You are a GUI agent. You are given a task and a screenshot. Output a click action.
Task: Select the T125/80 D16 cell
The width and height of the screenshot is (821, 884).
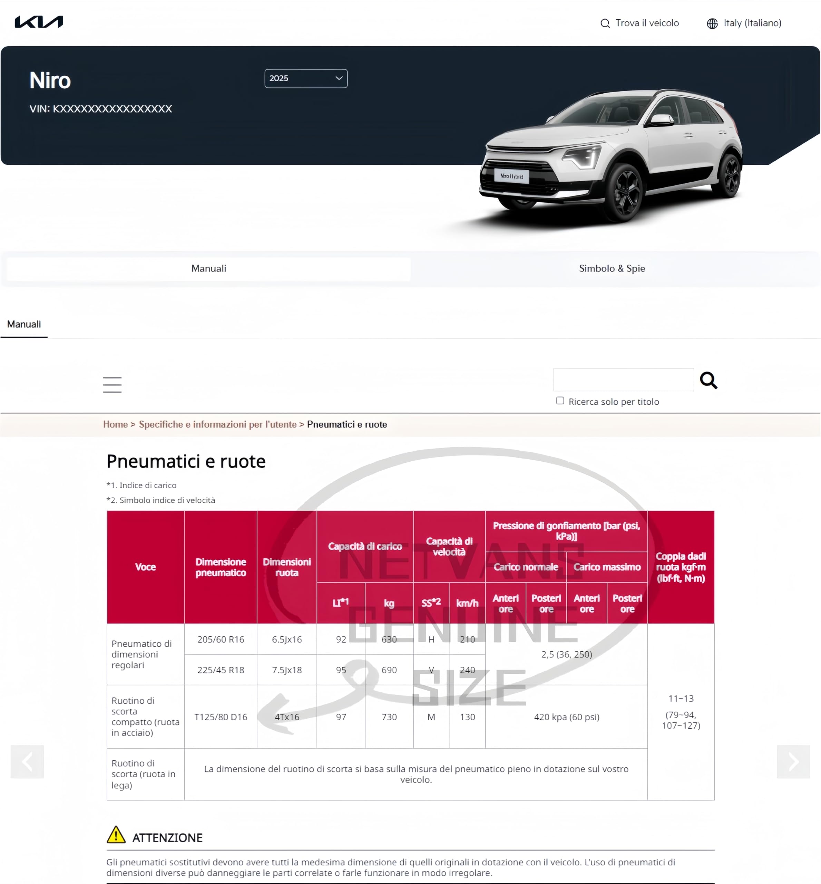coord(221,717)
